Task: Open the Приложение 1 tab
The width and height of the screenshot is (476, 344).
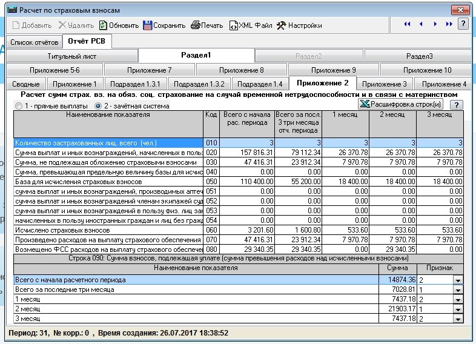Action: tap(74, 84)
